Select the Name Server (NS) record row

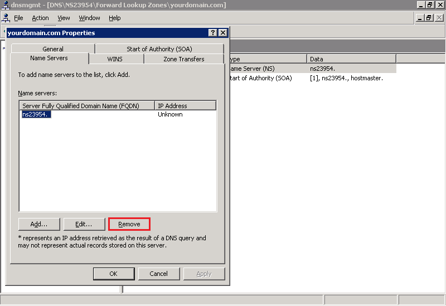click(x=313, y=69)
